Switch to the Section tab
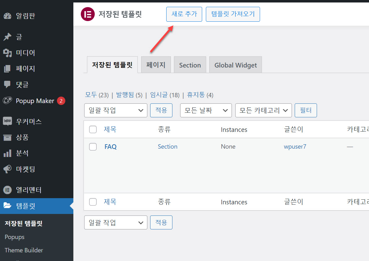The image size is (369, 261). (x=190, y=65)
